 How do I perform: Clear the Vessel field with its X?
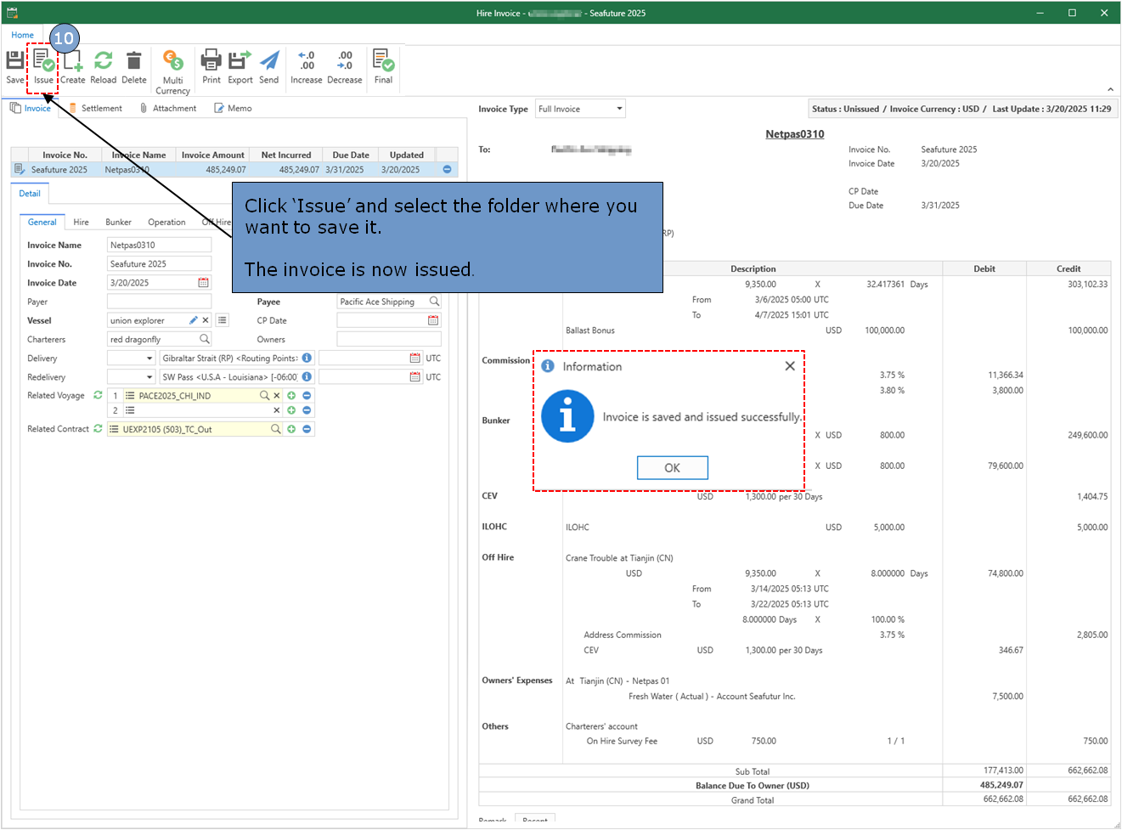206,321
